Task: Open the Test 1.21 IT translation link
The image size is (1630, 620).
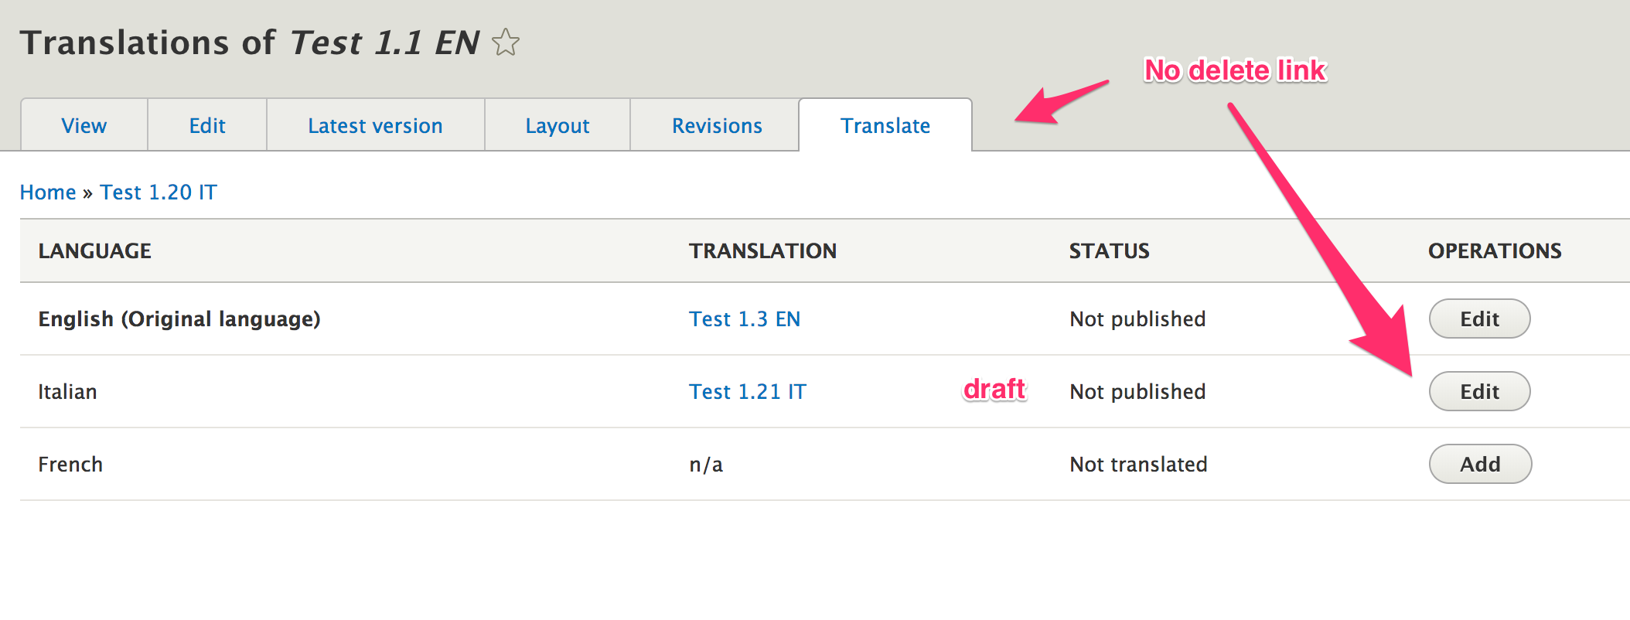Action: click(747, 392)
